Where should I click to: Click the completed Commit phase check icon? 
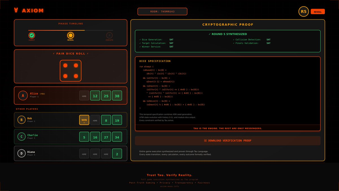click(x=32, y=36)
